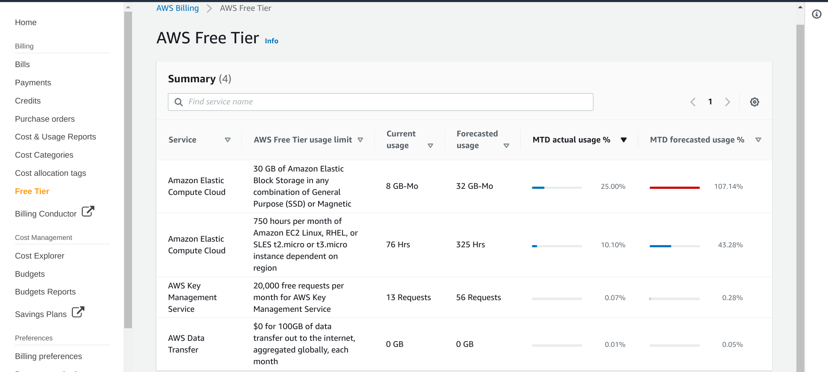Open info panel icon at top right
828x372 pixels.
[x=817, y=14]
